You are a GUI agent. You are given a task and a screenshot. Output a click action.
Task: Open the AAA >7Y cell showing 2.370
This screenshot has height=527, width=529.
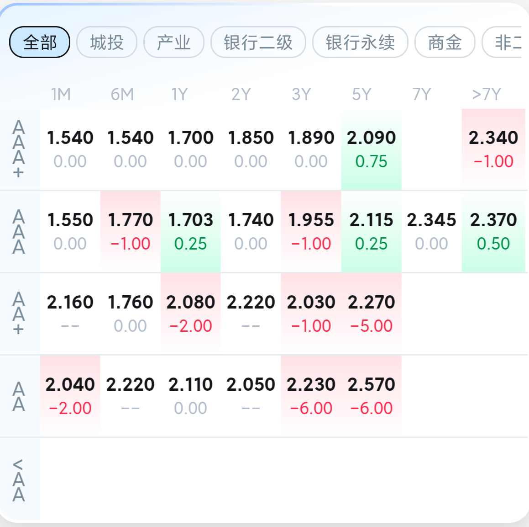pyautogui.click(x=493, y=231)
